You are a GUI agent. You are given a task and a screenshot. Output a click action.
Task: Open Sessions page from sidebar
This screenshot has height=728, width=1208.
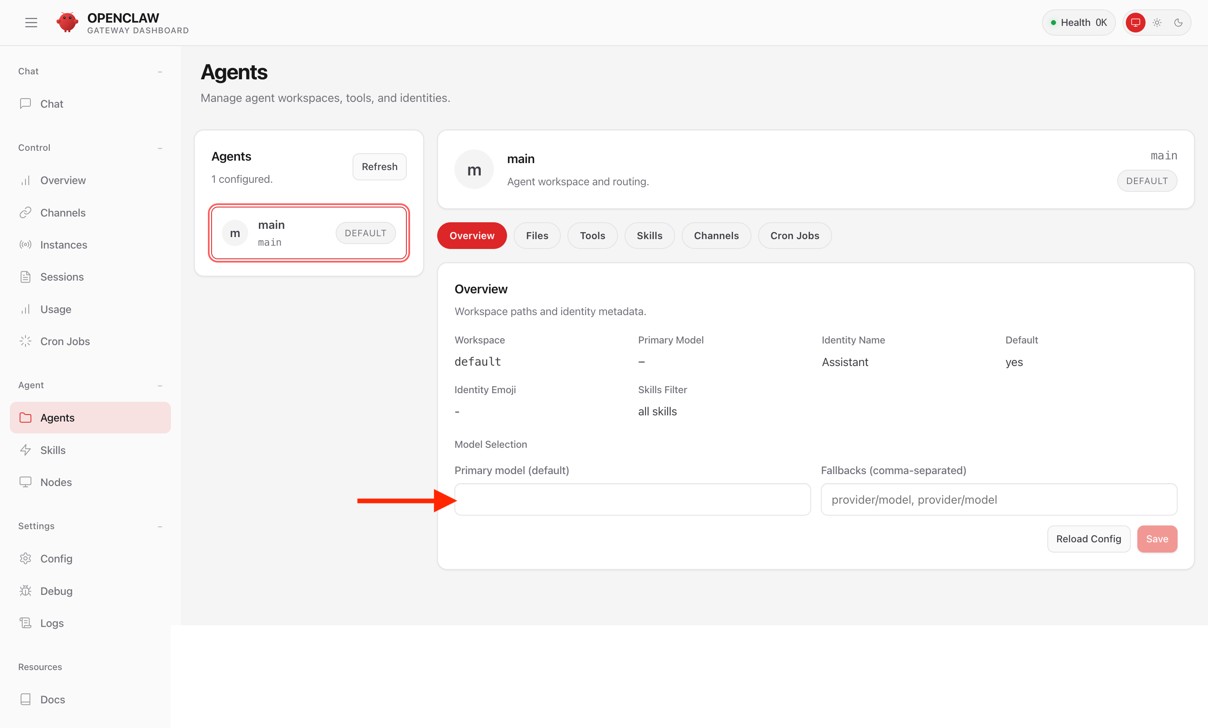[62, 277]
